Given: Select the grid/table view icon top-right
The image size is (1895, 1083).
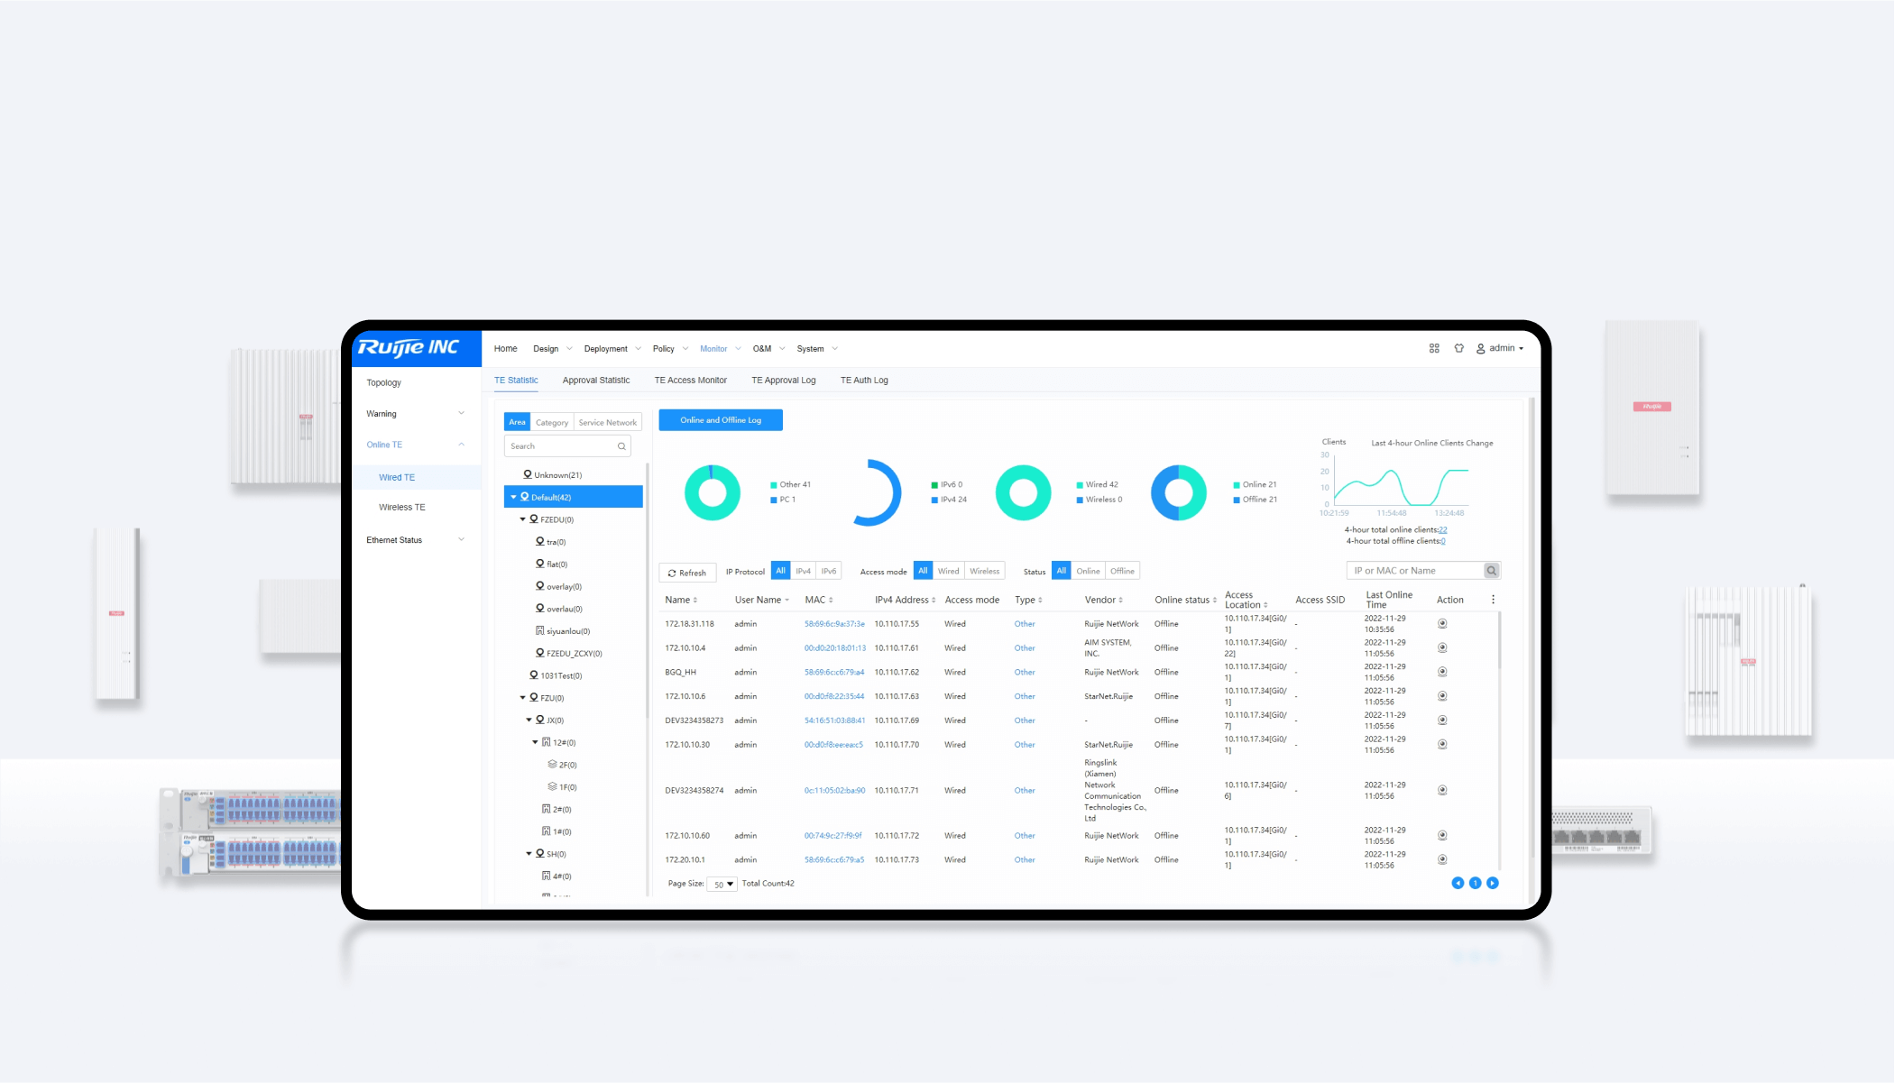Looking at the screenshot, I should [1433, 347].
